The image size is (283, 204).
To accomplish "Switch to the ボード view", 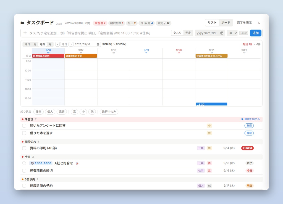I will click(226, 23).
